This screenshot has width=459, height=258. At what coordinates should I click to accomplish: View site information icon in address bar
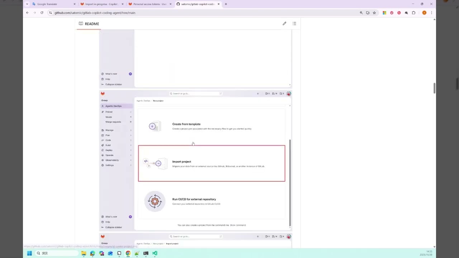tap(50, 13)
